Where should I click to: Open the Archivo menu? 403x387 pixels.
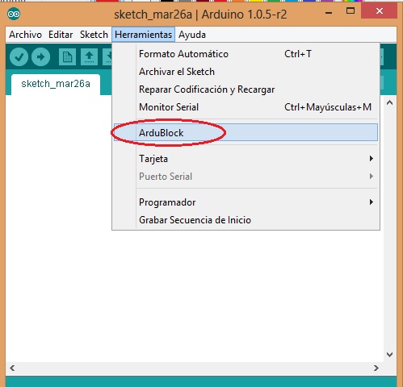click(25, 35)
